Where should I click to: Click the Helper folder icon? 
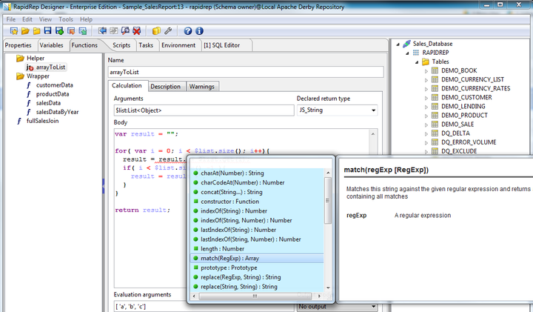[20, 59]
